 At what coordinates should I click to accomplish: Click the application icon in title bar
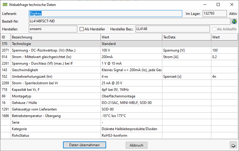(5, 5)
